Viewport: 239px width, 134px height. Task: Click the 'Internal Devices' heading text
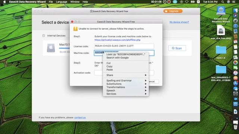pyautogui.click(x=56, y=36)
